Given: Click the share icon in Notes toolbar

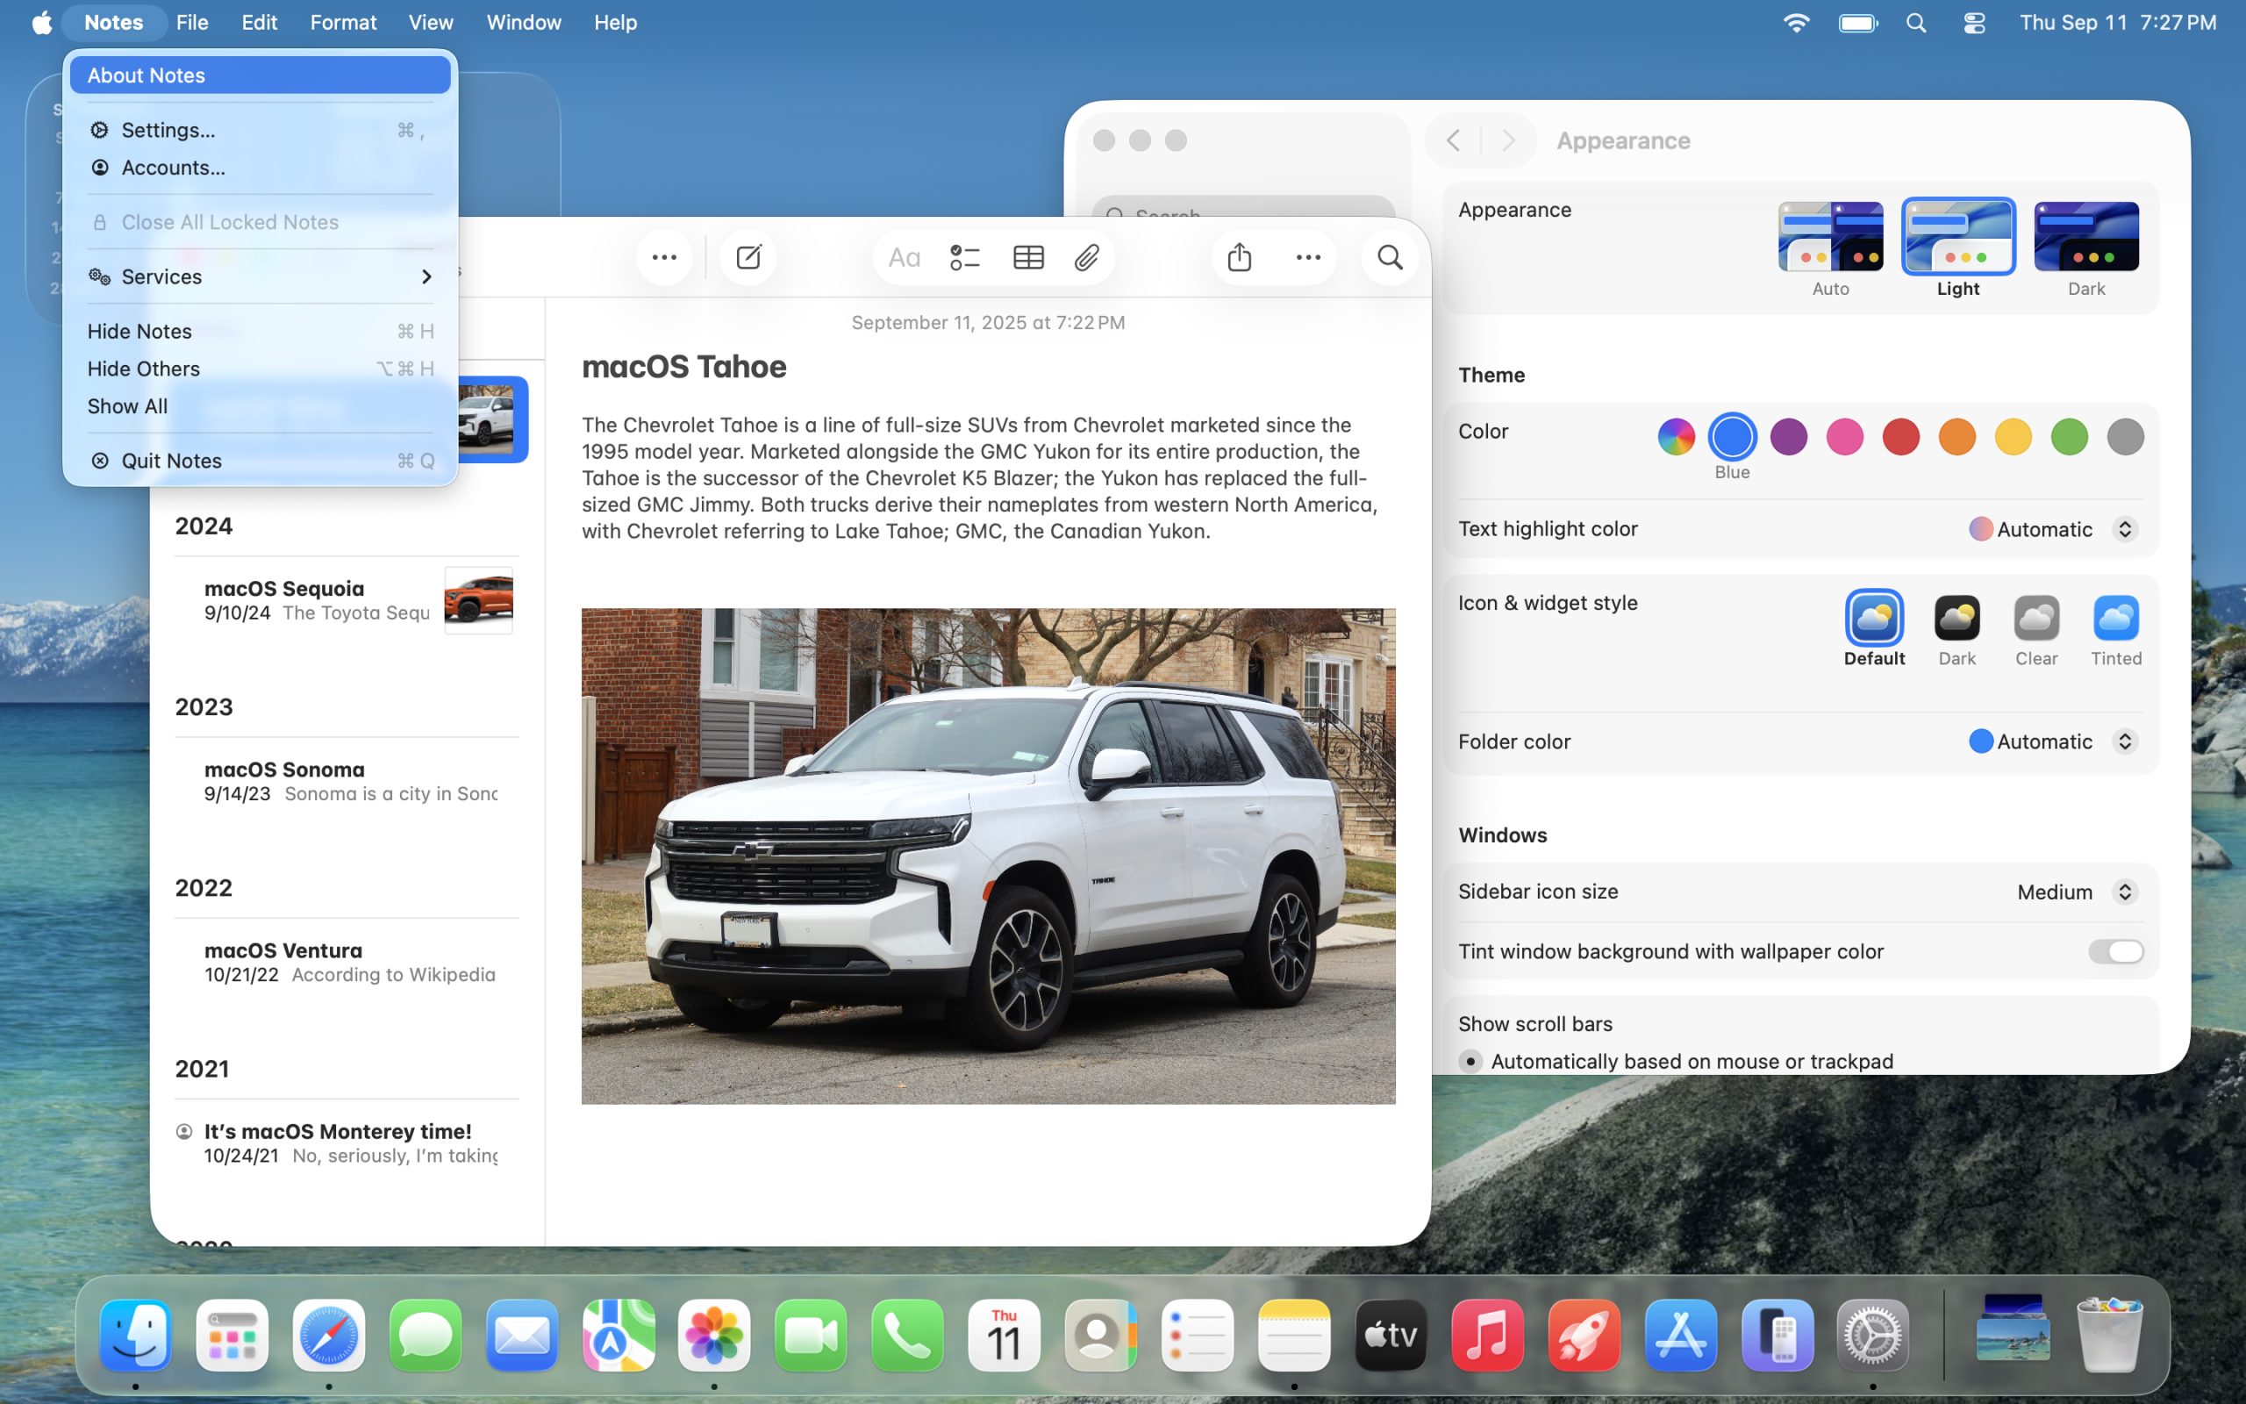Looking at the screenshot, I should 1240,257.
